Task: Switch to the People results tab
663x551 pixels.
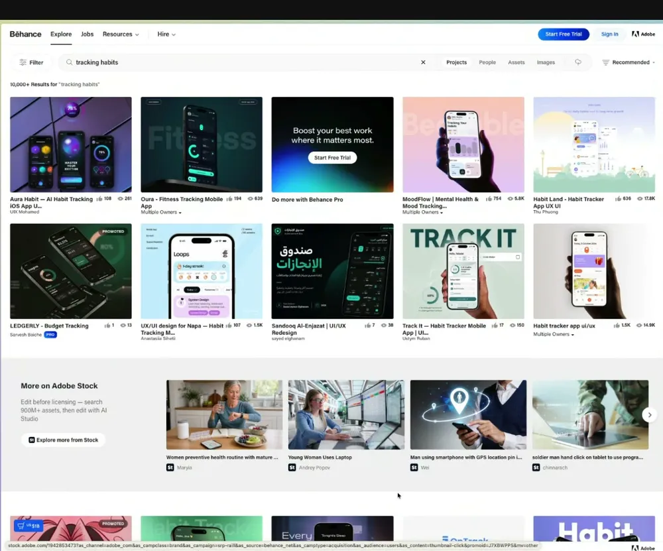Action: pyautogui.click(x=487, y=62)
